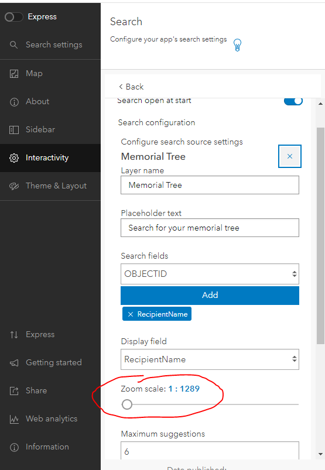Open the Map section icon
Viewport: 325px width, 470px height.
click(14, 73)
